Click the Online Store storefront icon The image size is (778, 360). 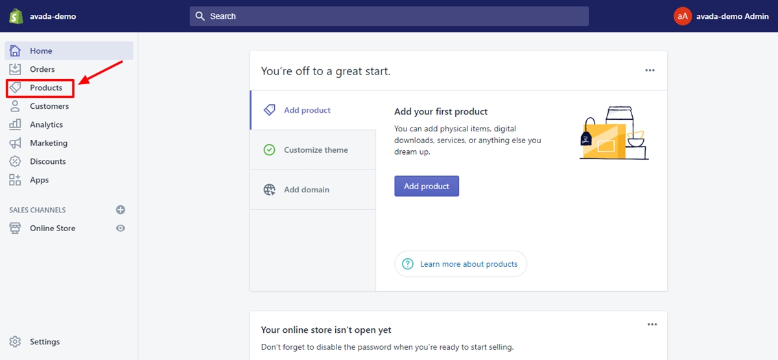click(x=16, y=228)
